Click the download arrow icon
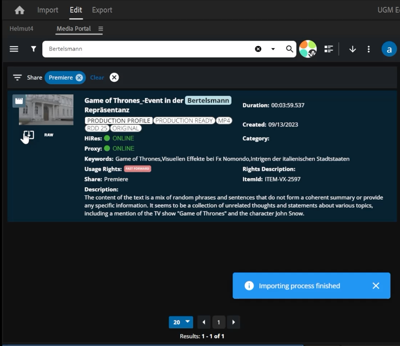400x346 pixels. pyautogui.click(x=352, y=49)
